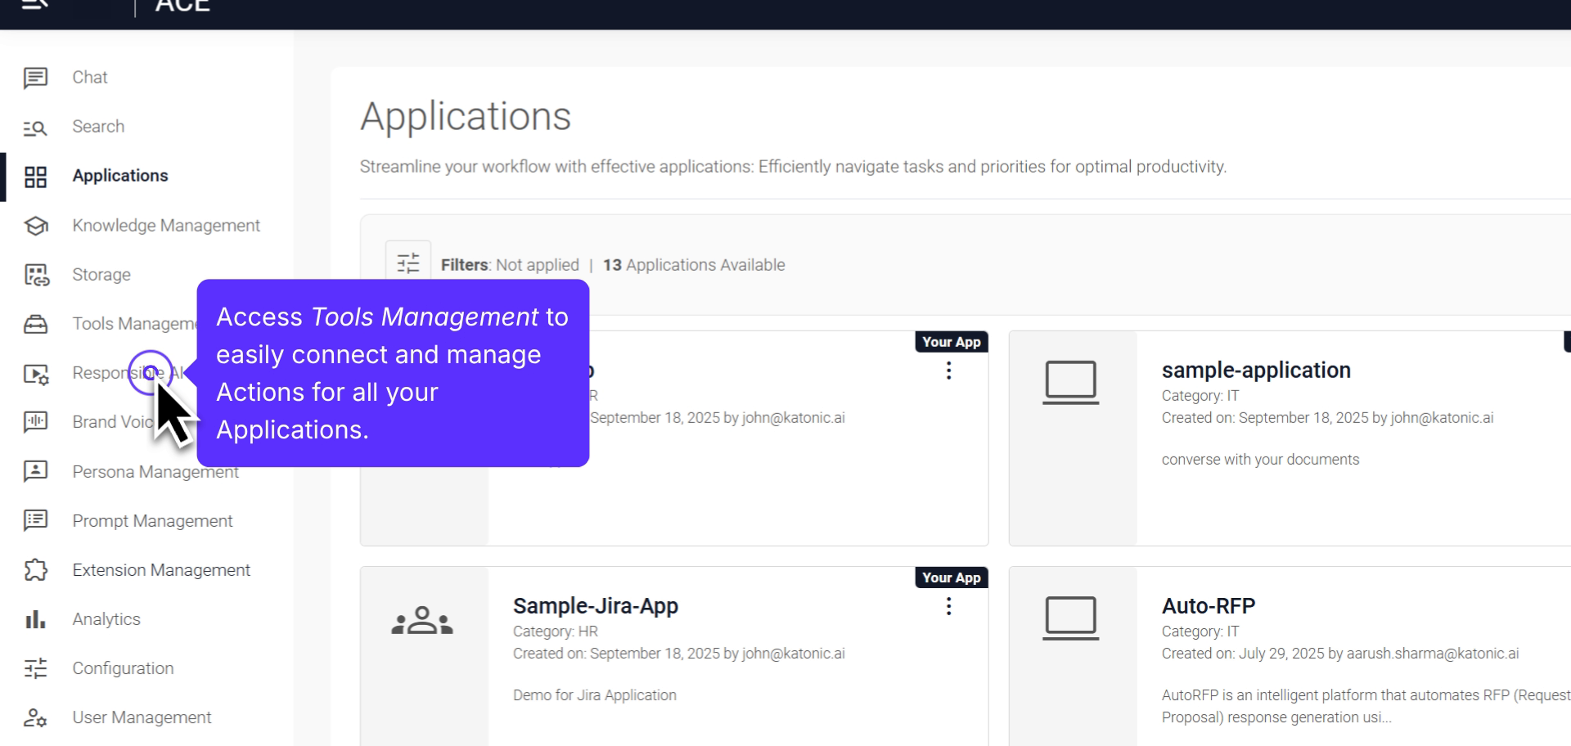
Task: Switch to User Management section
Action: [141, 717]
